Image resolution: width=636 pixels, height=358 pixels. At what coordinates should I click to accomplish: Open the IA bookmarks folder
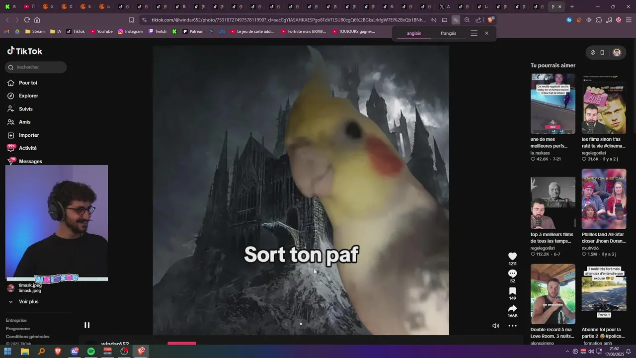(x=56, y=31)
